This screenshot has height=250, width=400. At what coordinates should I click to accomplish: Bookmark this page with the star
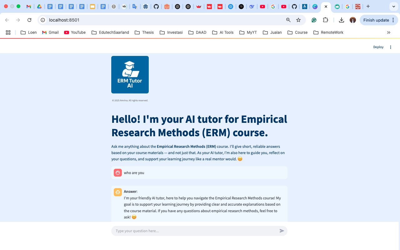[x=298, y=20]
